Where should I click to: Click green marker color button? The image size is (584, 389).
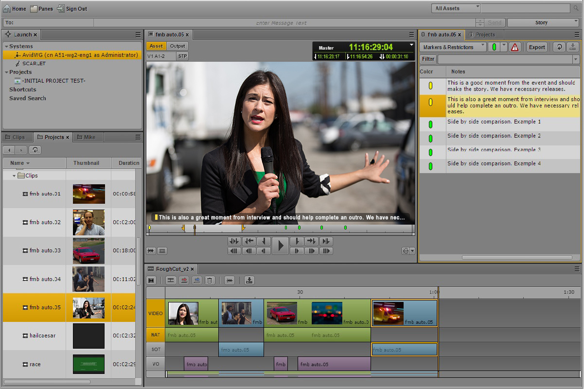[x=494, y=47]
